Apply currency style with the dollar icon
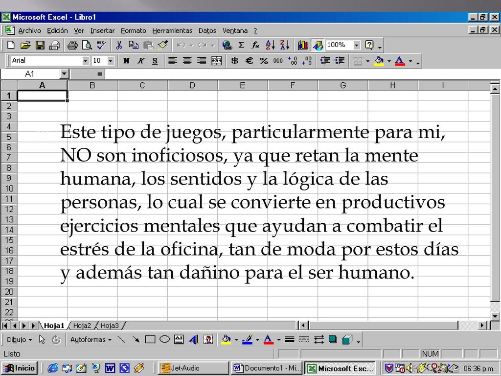501x376 pixels. [x=234, y=61]
